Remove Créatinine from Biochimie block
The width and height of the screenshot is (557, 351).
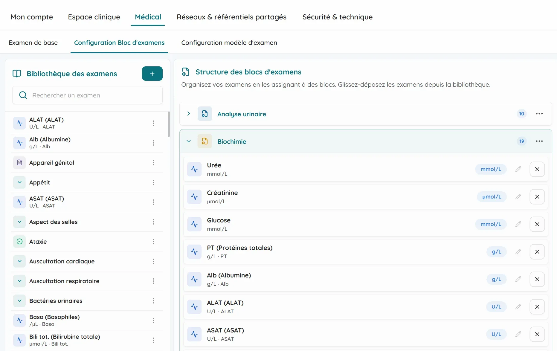tap(537, 197)
